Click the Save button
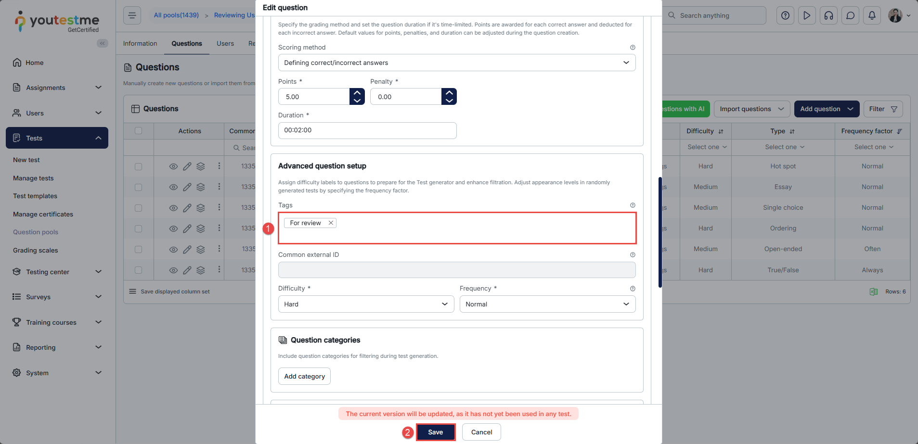918x444 pixels. [x=435, y=432]
